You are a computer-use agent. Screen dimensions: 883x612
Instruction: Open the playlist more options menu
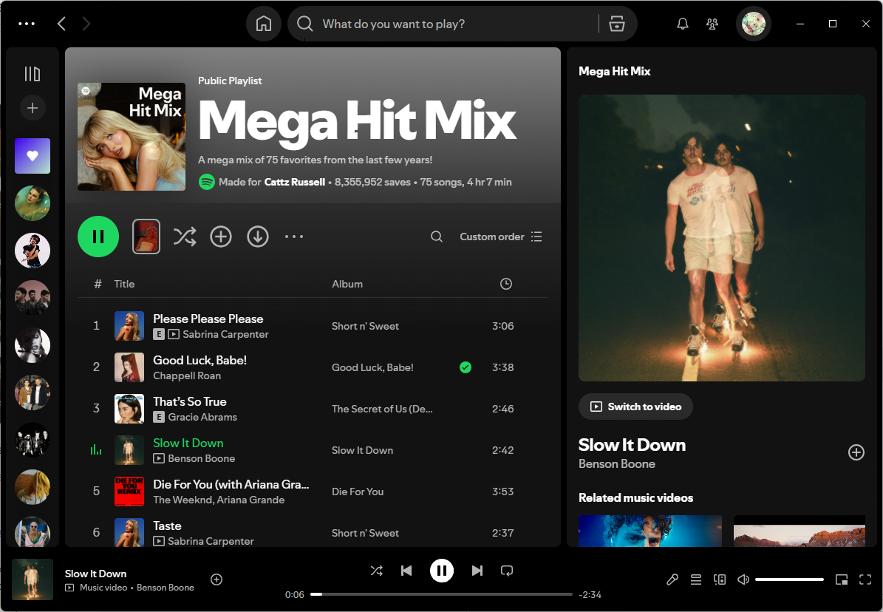click(x=293, y=237)
